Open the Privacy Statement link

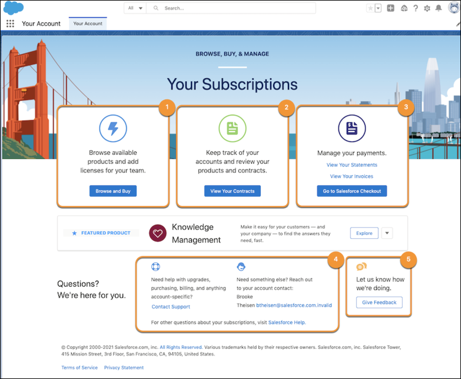(124, 368)
